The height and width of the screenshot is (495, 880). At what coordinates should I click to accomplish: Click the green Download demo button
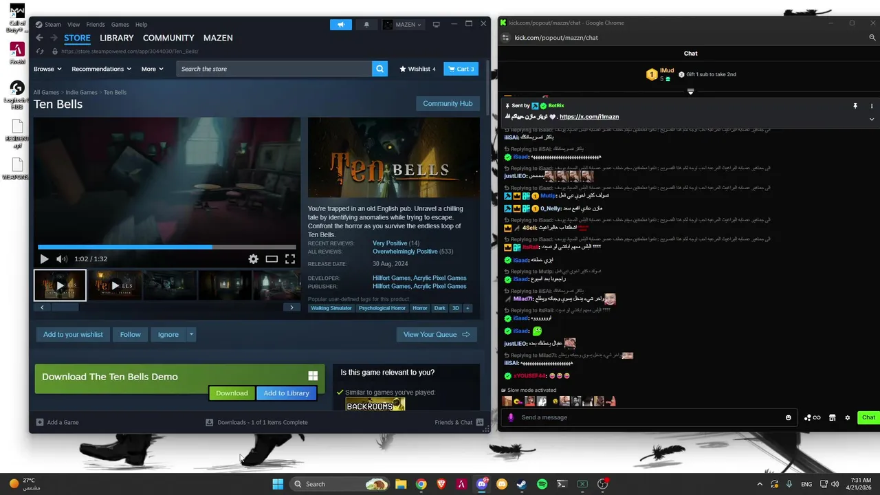[x=232, y=393]
